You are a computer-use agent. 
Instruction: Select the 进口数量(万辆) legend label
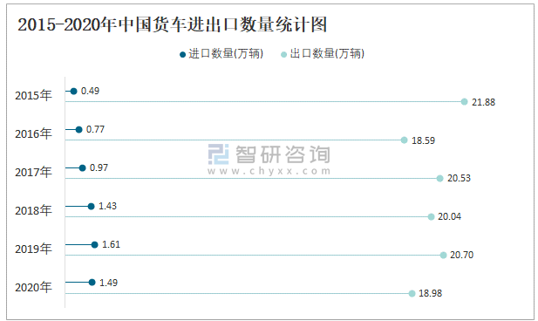(226, 54)
